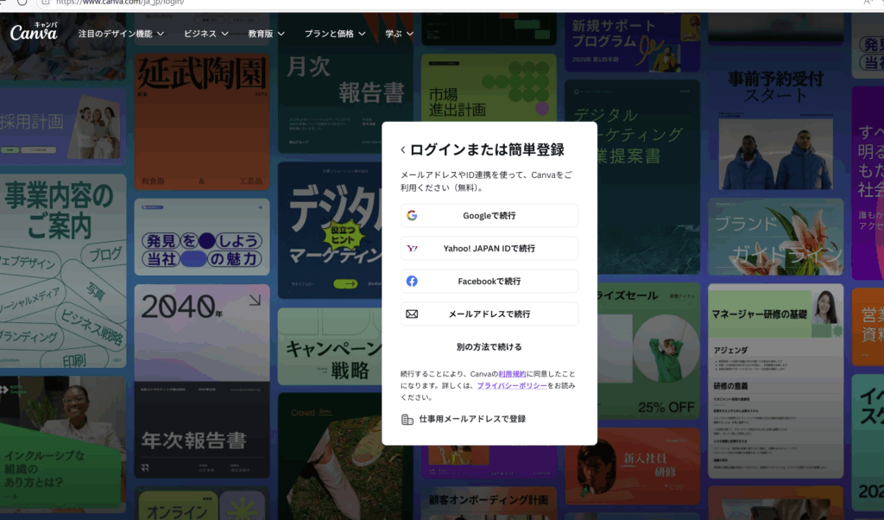Click the Facebook logo icon
Screen dimensions: 884x520
click(x=412, y=281)
